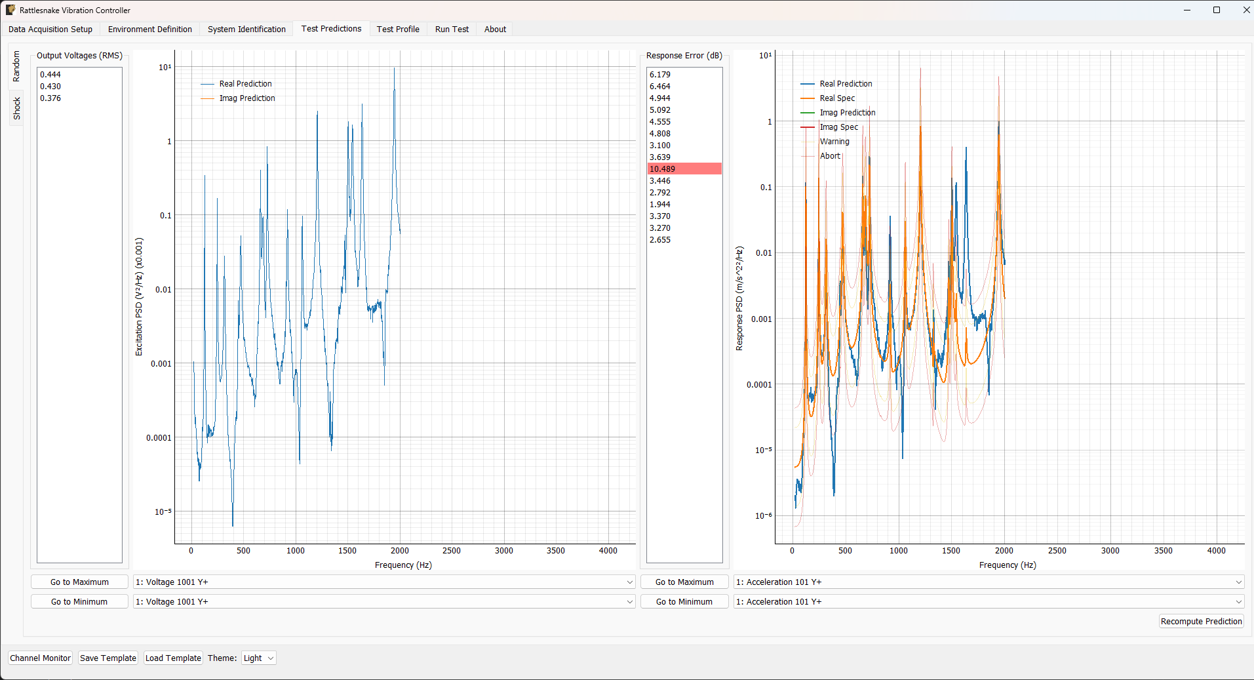Select response error value 1.944
This screenshot has height=680, width=1254.
pos(684,205)
